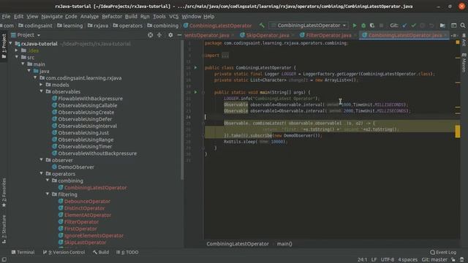Click line separator LF in status bar
Viewport: 468px width, 263px height.
pyautogui.click(x=374, y=260)
